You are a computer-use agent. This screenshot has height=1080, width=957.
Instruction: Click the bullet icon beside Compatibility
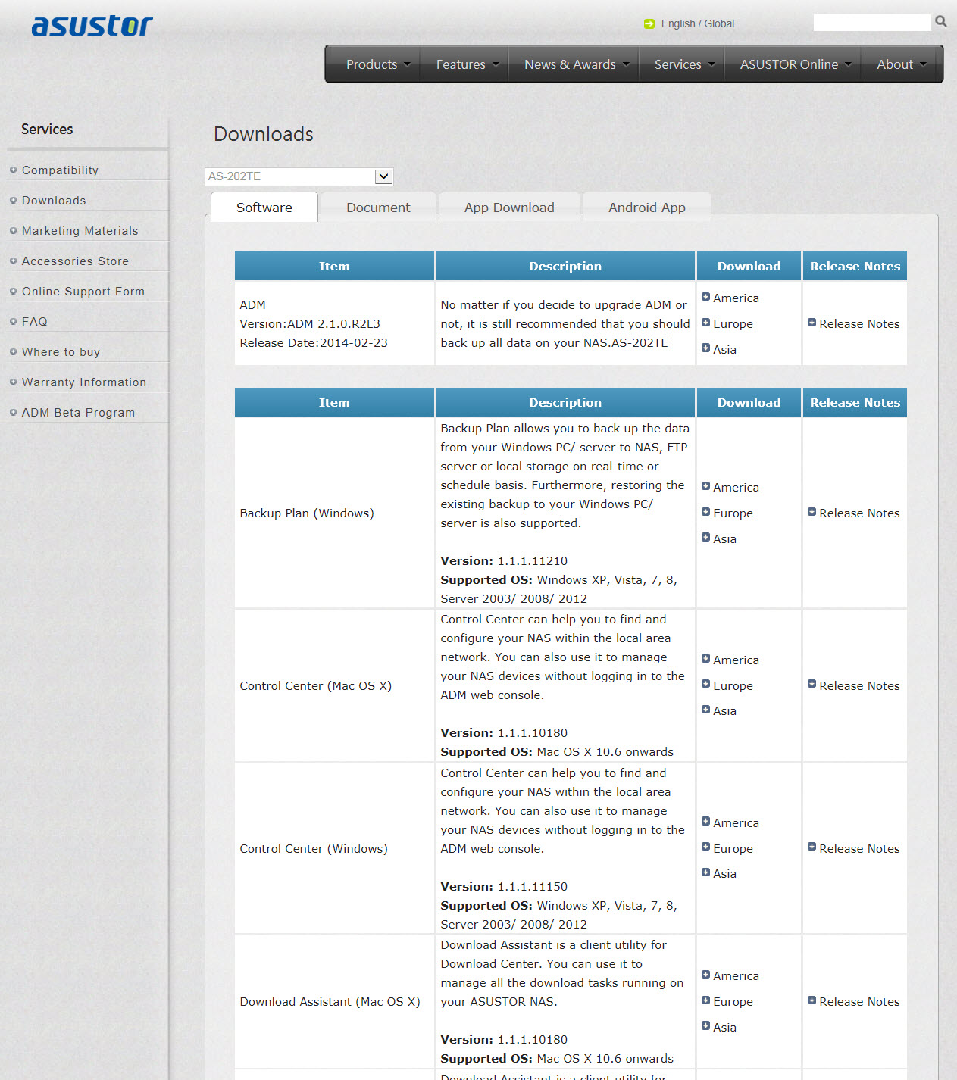[x=13, y=170]
